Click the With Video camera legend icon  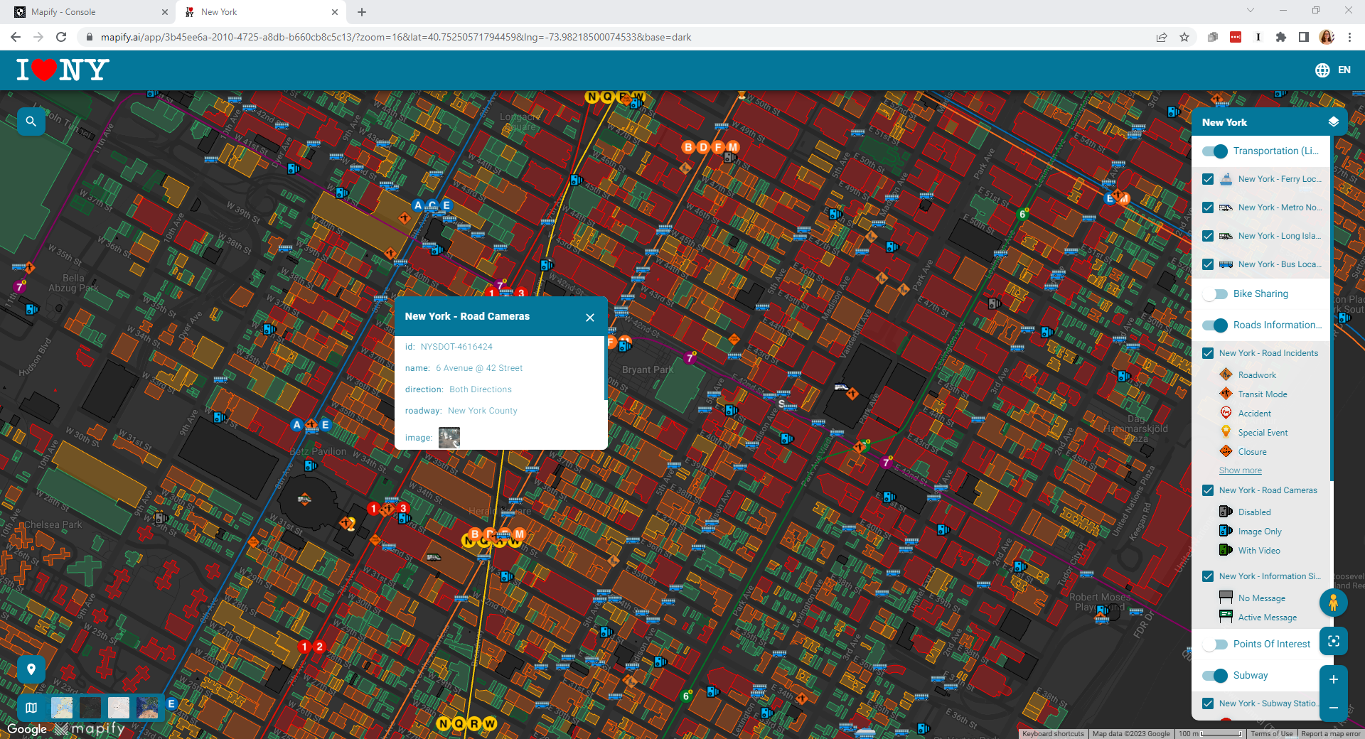click(x=1226, y=550)
